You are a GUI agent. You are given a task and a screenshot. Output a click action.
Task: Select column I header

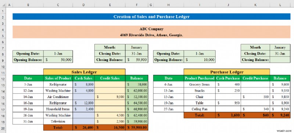point(200,5)
